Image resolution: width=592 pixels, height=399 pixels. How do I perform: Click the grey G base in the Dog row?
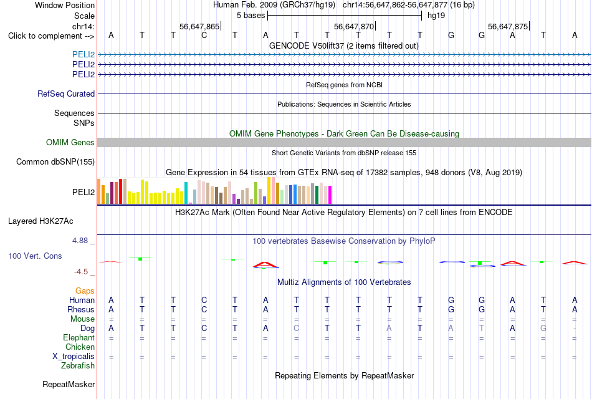pos(543,329)
